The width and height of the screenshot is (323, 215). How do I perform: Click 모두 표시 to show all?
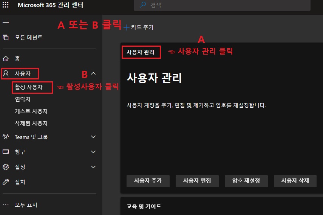coord(26,205)
